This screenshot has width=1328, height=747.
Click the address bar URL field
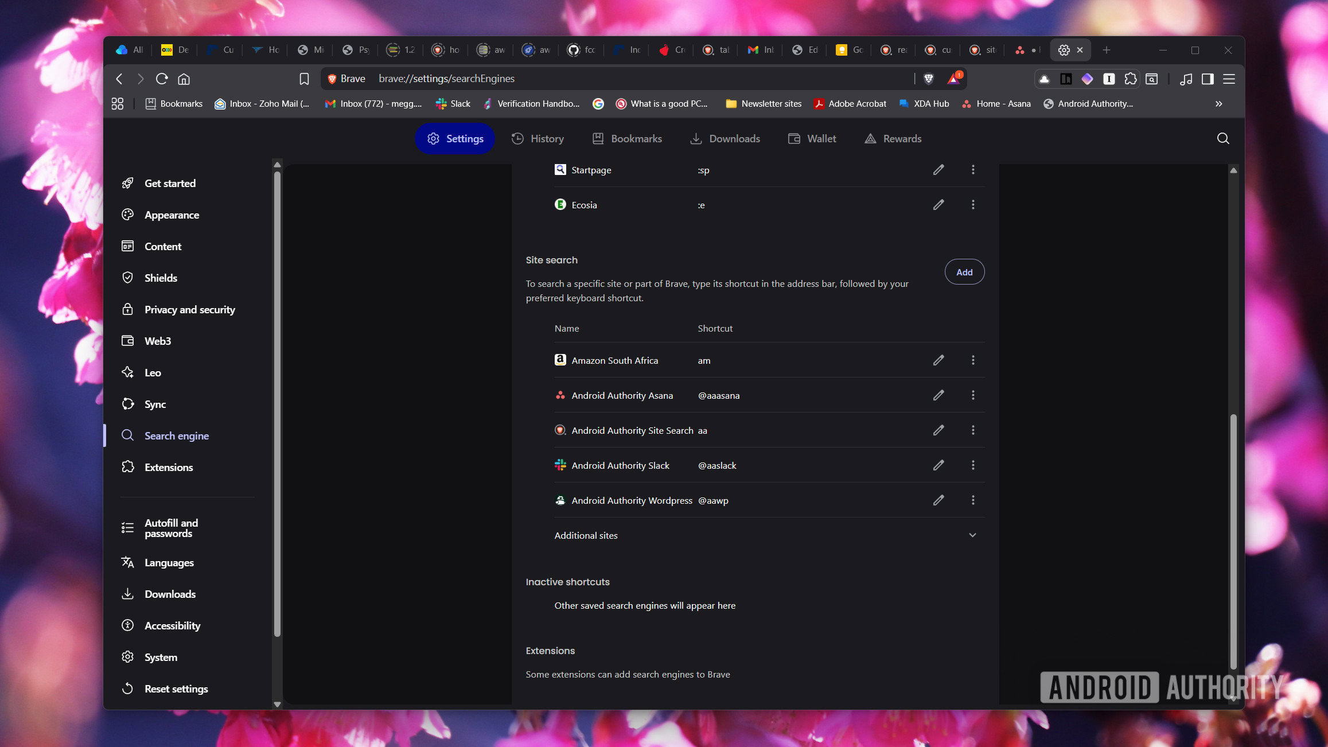click(x=631, y=79)
